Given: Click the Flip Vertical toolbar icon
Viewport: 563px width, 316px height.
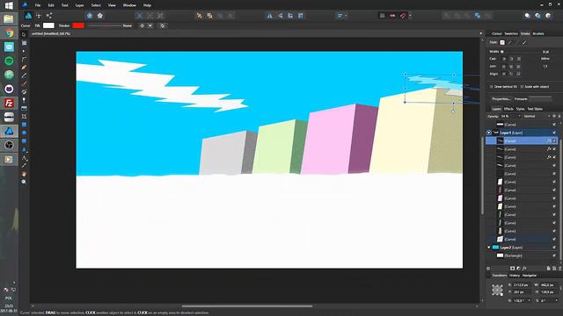Looking at the screenshot, I should [x=280, y=16].
